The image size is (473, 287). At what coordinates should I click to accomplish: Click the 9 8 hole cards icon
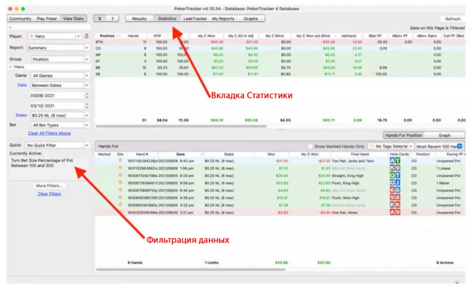pos(395,198)
